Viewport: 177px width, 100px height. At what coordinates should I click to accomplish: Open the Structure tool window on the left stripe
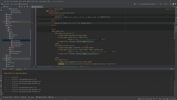click(x=1, y=92)
